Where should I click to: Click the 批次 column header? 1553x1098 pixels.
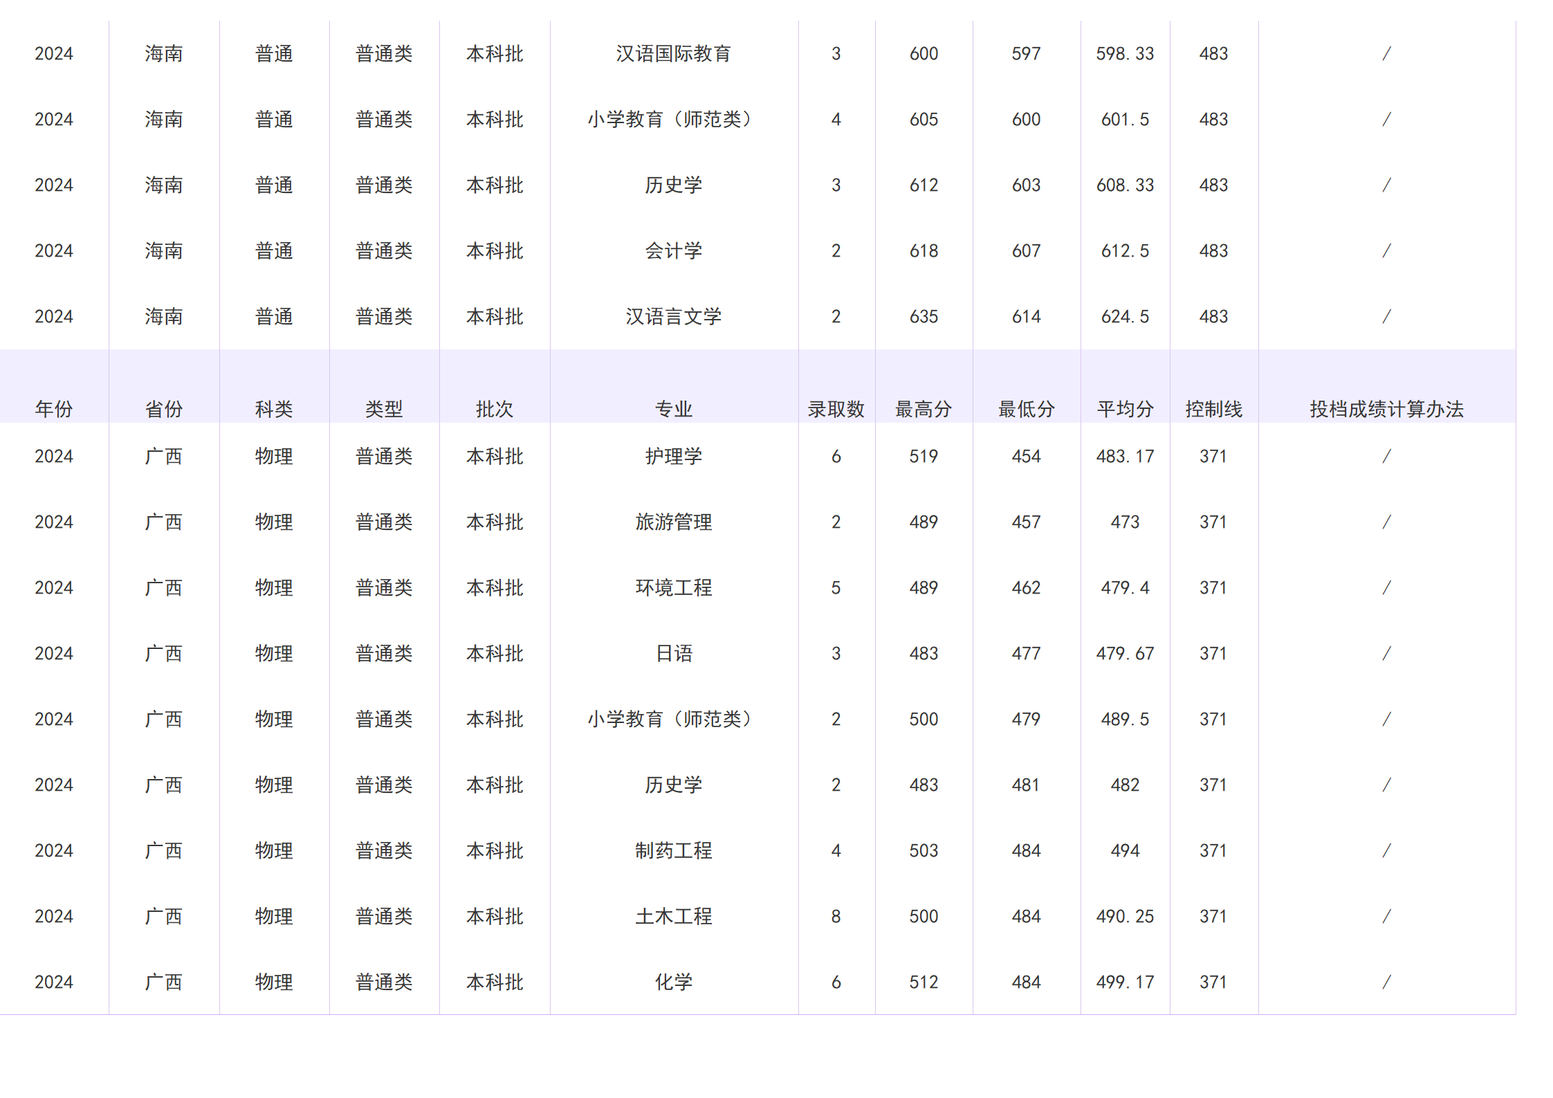coord(494,409)
